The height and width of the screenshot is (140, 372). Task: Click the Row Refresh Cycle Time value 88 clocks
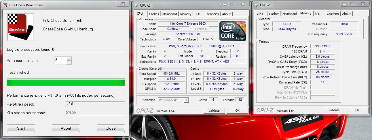pos(322,77)
